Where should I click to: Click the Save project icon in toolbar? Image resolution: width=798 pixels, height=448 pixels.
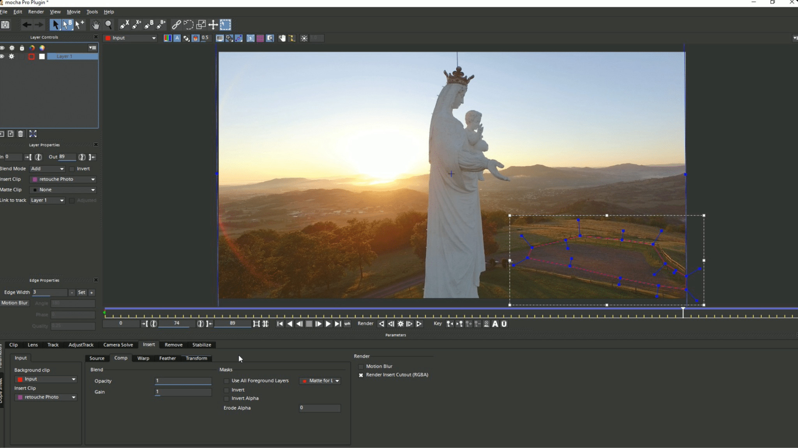pos(5,25)
